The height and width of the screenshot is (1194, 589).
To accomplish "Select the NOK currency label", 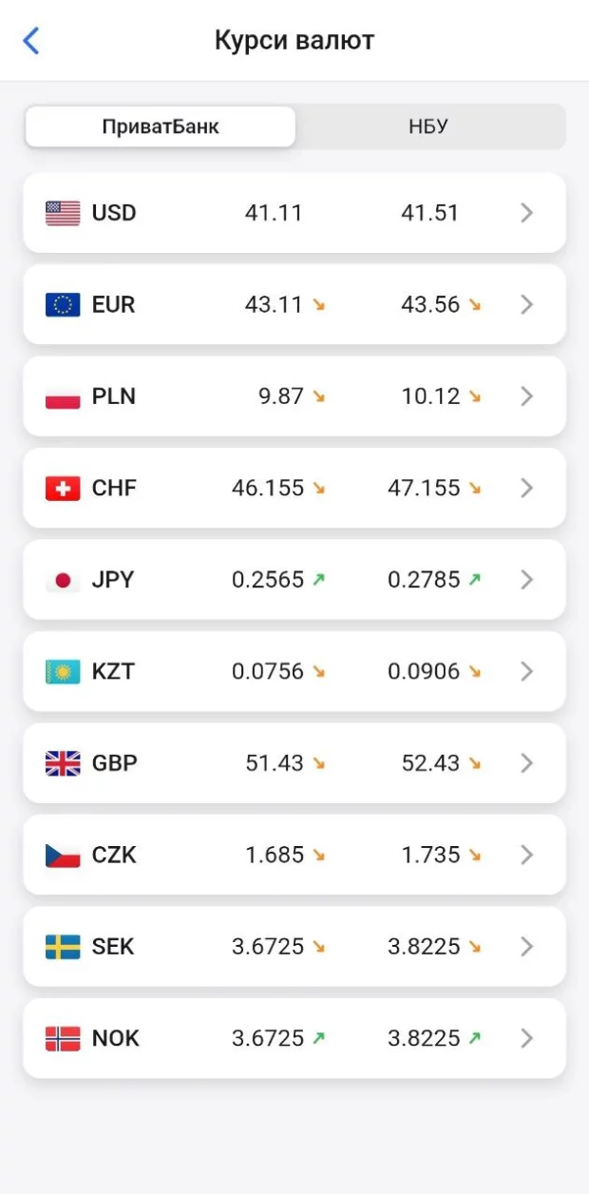I will 115,1039.
